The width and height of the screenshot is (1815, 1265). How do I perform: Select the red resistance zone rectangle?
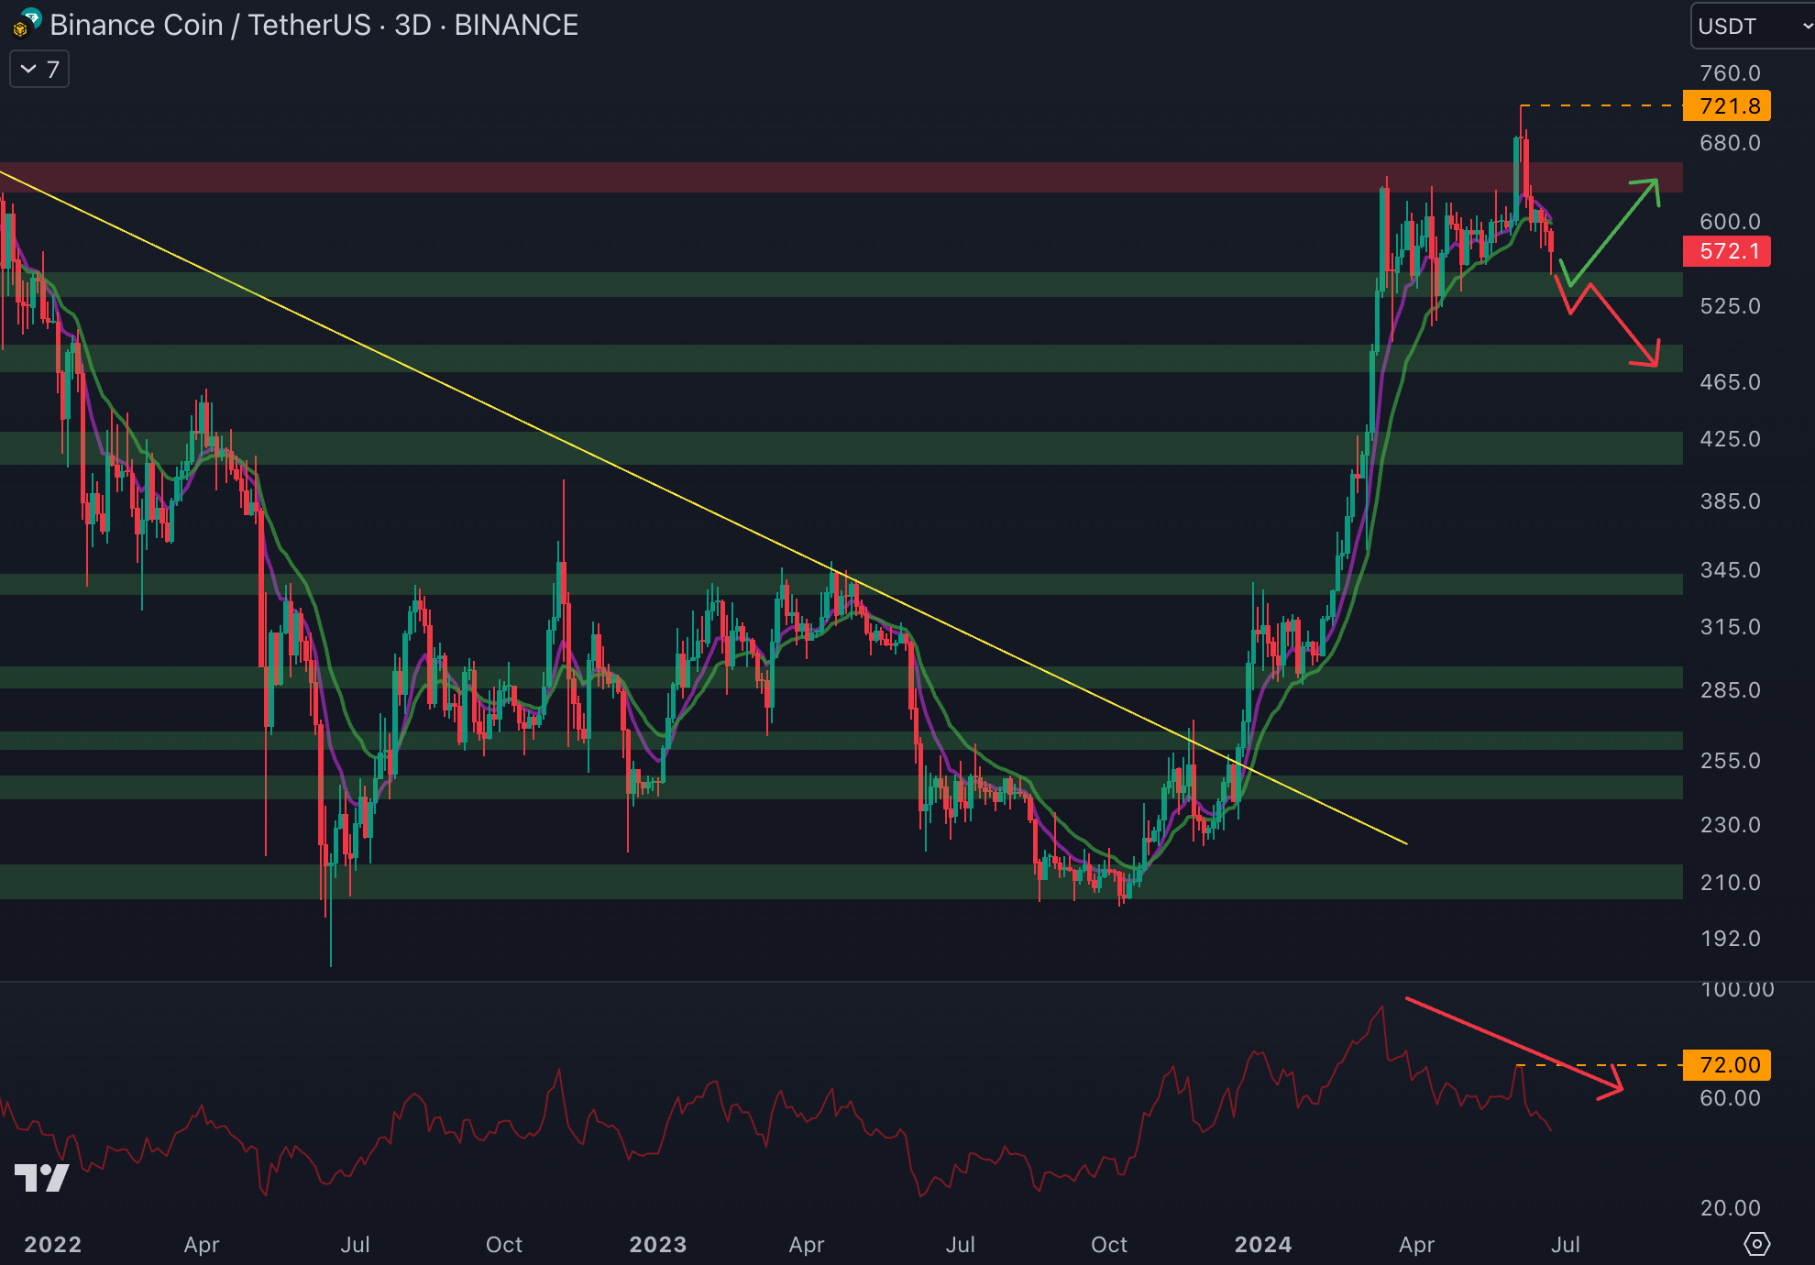coord(825,177)
